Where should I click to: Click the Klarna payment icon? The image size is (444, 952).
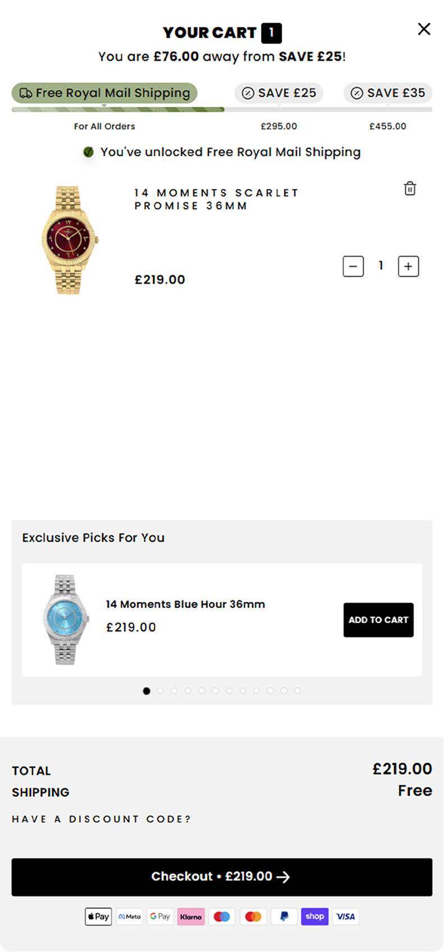point(191,917)
